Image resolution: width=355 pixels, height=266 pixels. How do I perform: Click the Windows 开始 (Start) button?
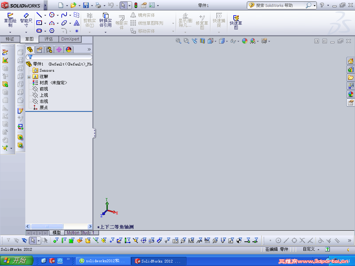point(17,260)
